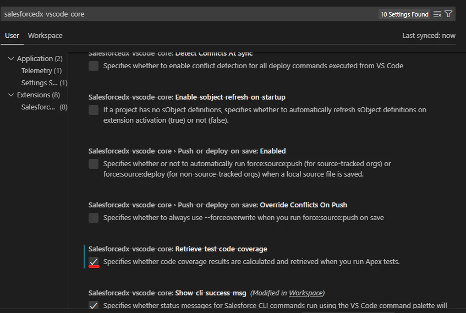The image size is (466, 313).
Task: Click description about code coverage results
Action: (251, 262)
